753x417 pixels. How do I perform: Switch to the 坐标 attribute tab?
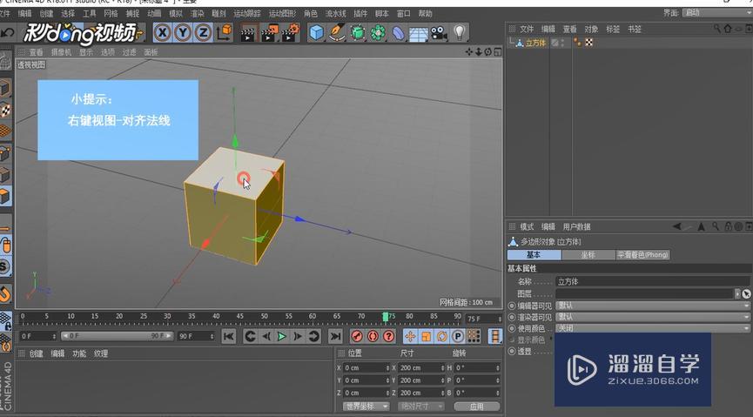[588, 254]
